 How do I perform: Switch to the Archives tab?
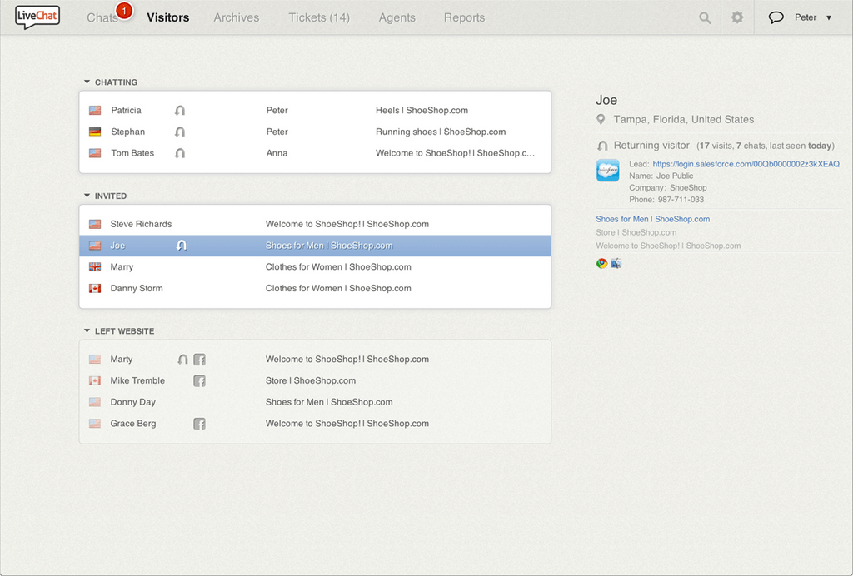(x=236, y=17)
